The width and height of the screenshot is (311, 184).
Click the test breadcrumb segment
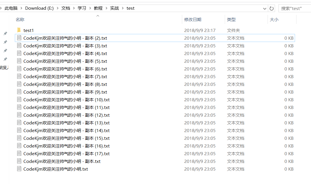tap(130, 8)
